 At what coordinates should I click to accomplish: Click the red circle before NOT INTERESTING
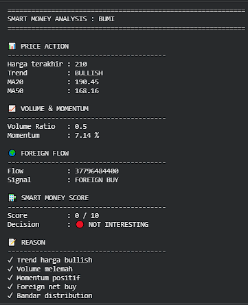80,225
